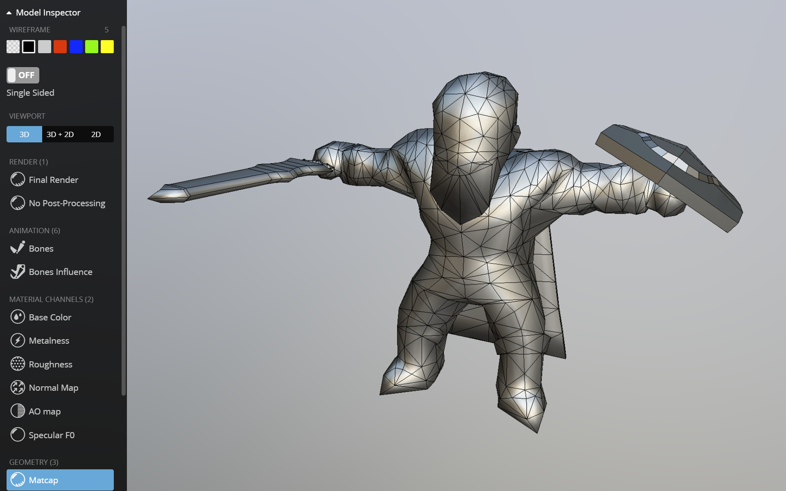Open the AO map visualization
786x491 pixels.
click(44, 411)
